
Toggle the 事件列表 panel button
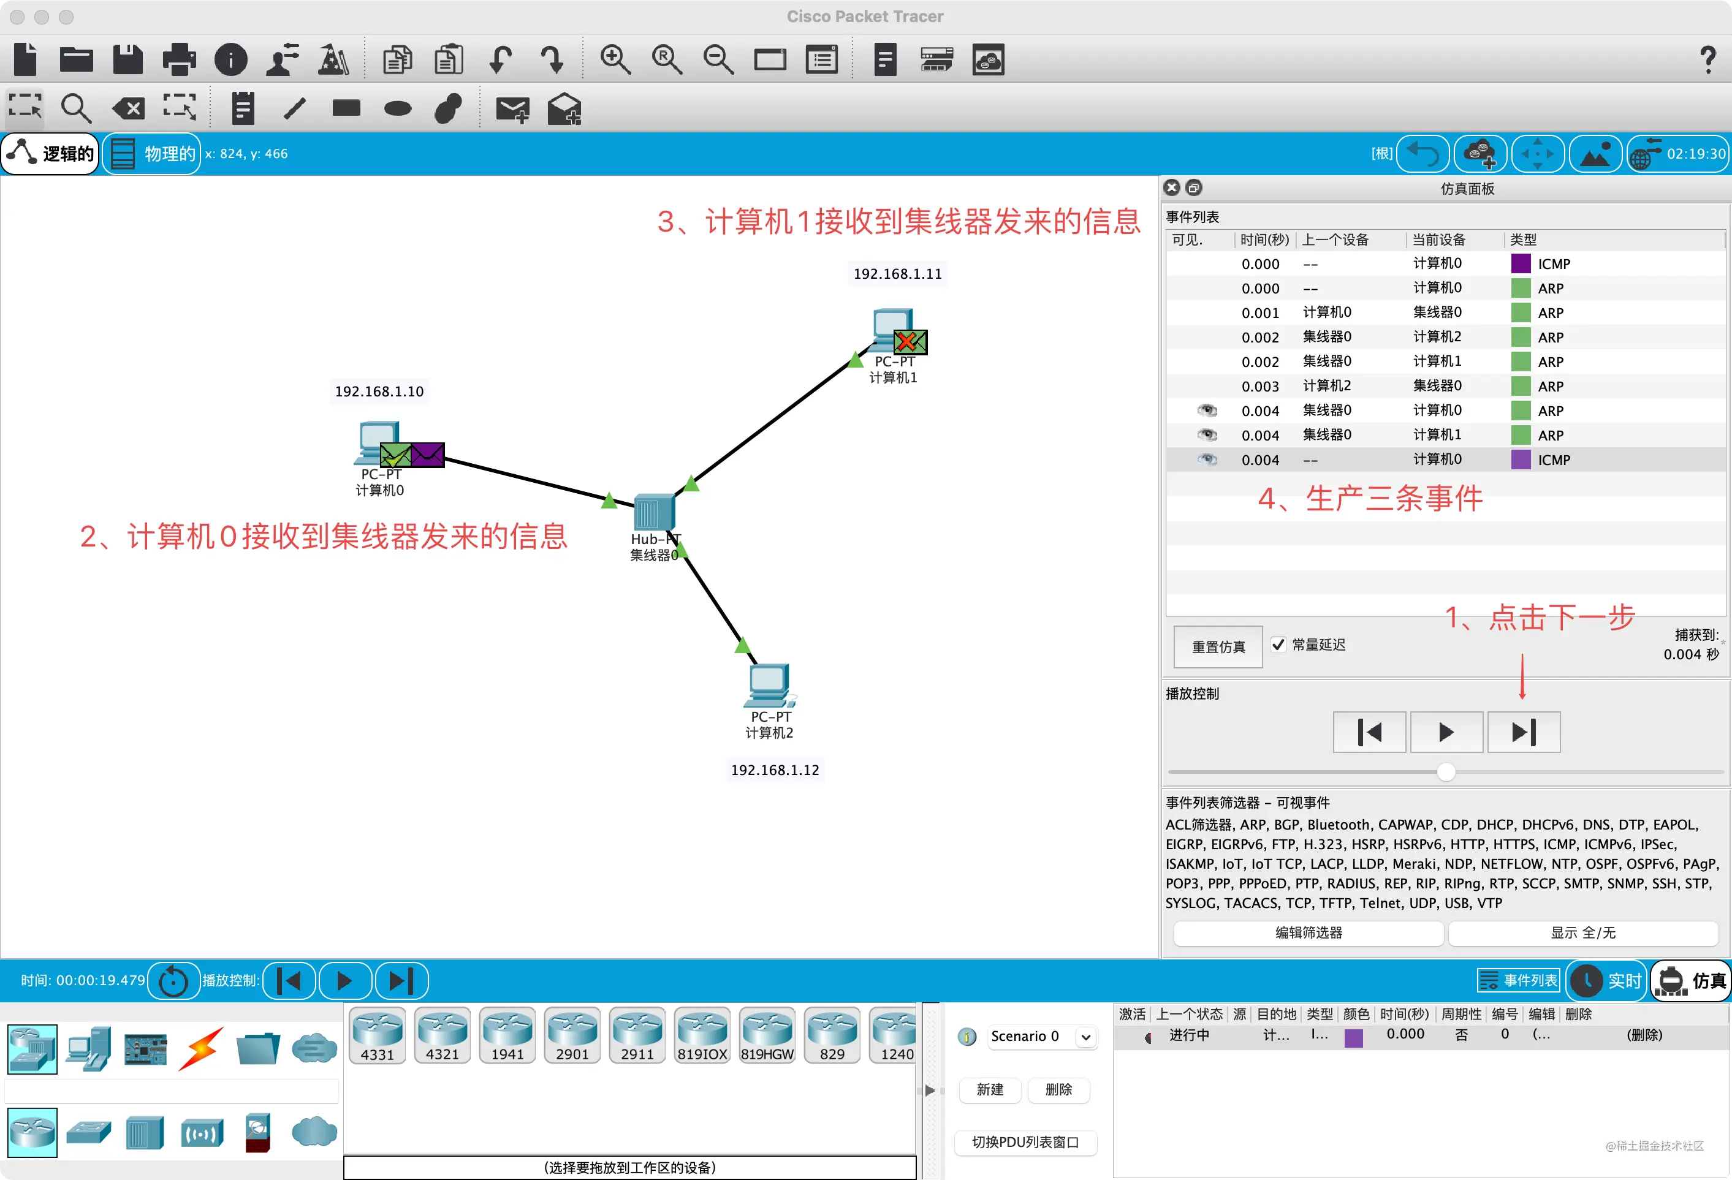[1518, 980]
